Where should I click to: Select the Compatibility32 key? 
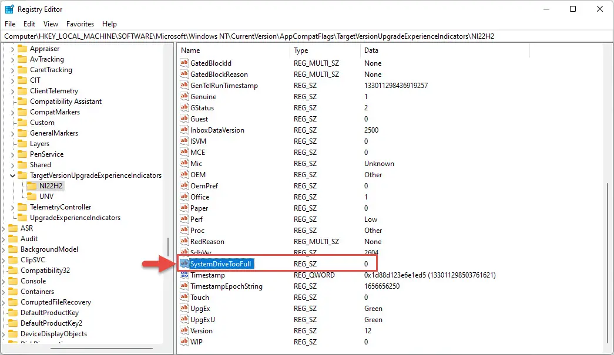click(x=45, y=270)
